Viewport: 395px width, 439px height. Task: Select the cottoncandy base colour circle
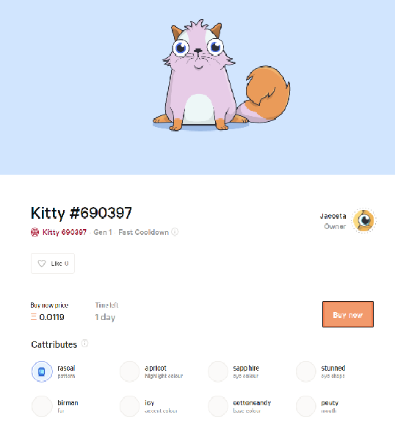click(218, 406)
